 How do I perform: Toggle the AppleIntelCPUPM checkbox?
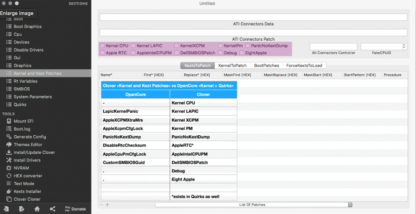(x=134, y=53)
